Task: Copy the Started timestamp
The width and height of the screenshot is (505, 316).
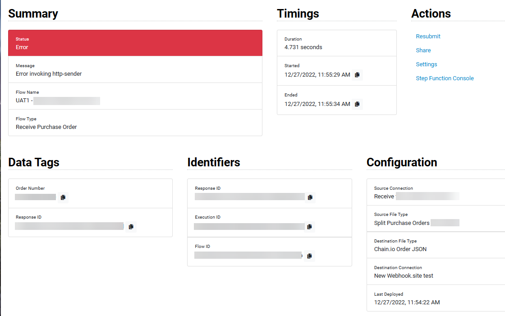Action: [357, 75]
